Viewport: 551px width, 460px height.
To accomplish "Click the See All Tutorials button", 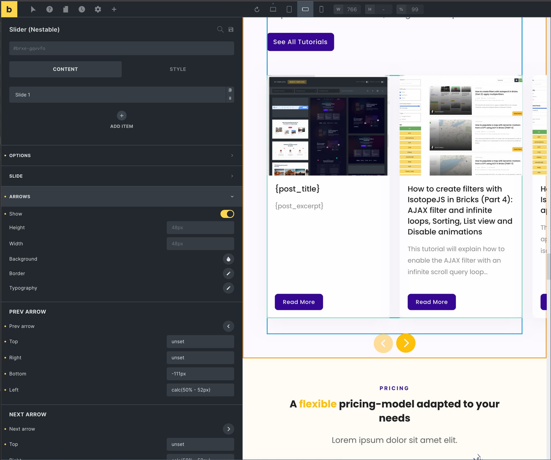I will pos(300,42).
